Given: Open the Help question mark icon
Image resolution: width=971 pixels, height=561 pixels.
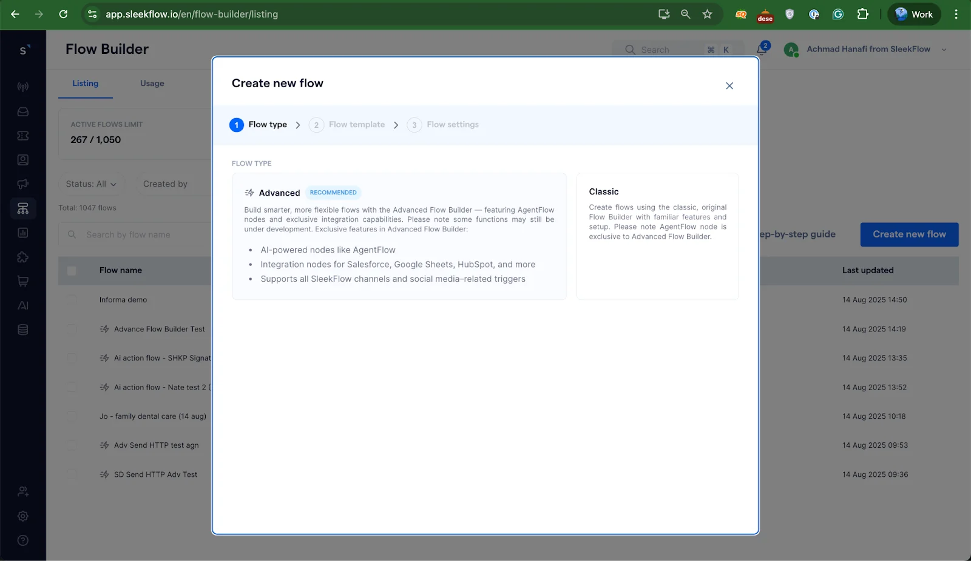Looking at the screenshot, I should click(23, 540).
